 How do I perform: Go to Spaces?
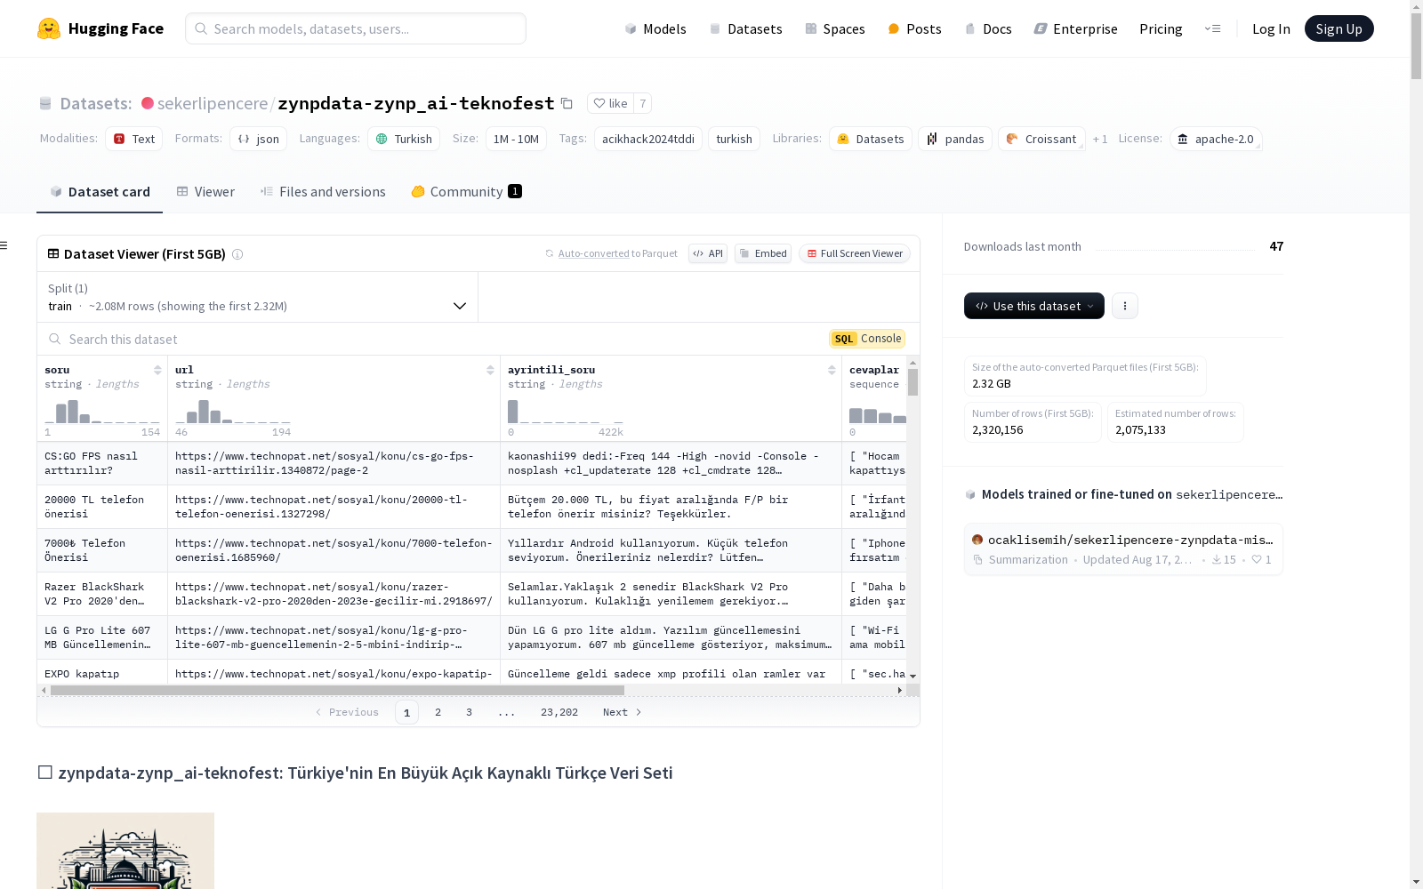click(x=835, y=28)
